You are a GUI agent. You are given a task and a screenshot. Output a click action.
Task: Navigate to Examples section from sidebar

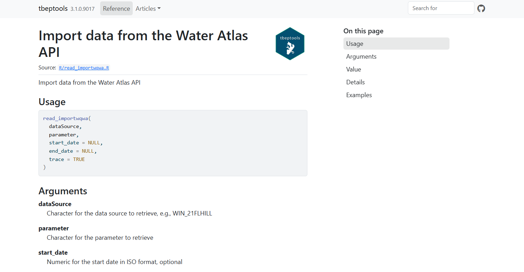click(359, 95)
